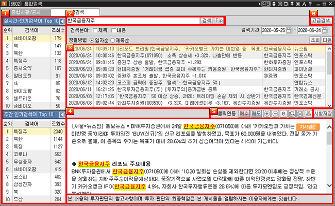Collapse the 실시간-인기검색어 Top 10 panel
335x206 pixels.
(x=62, y=21)
